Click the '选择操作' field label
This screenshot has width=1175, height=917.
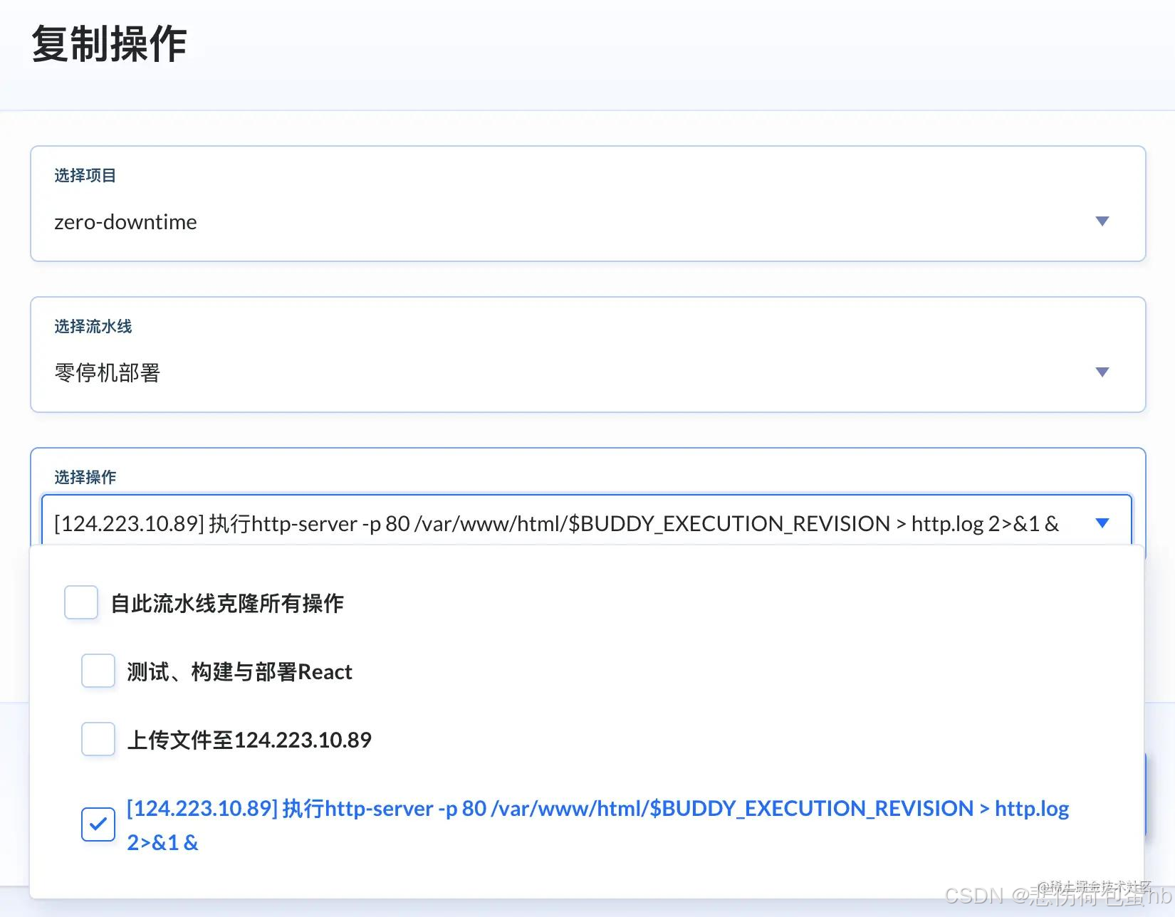[x=85, y=477]
